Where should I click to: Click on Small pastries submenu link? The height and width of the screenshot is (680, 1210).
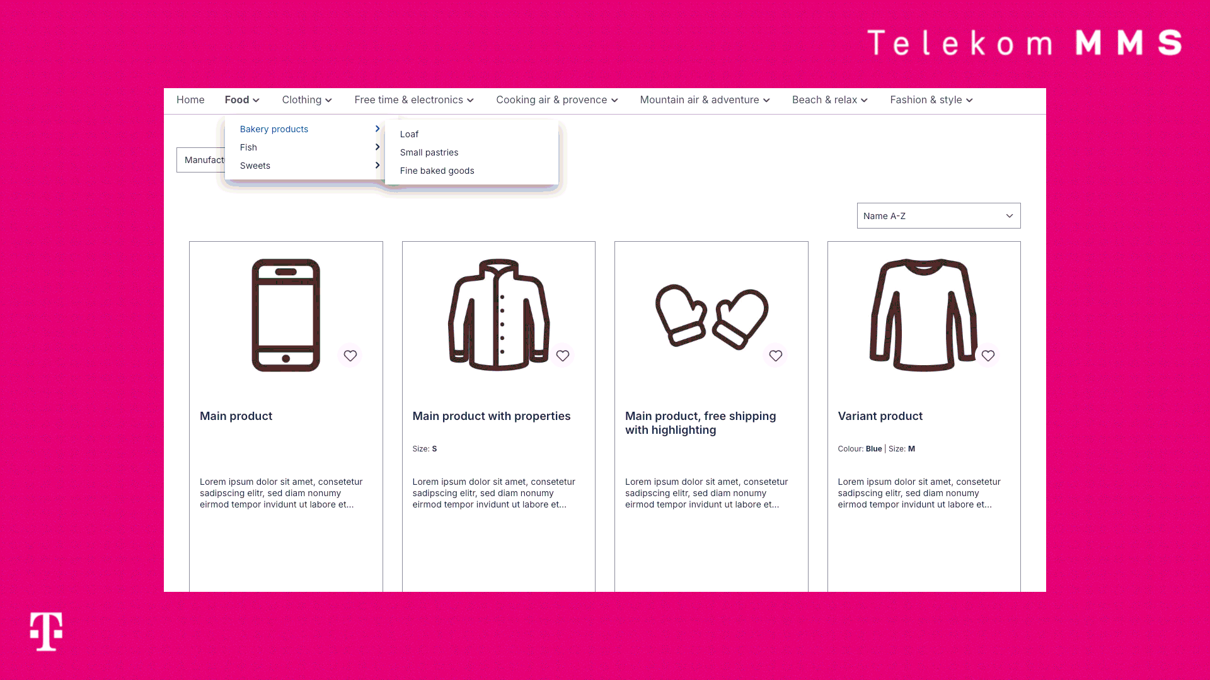tap(428, 152)
